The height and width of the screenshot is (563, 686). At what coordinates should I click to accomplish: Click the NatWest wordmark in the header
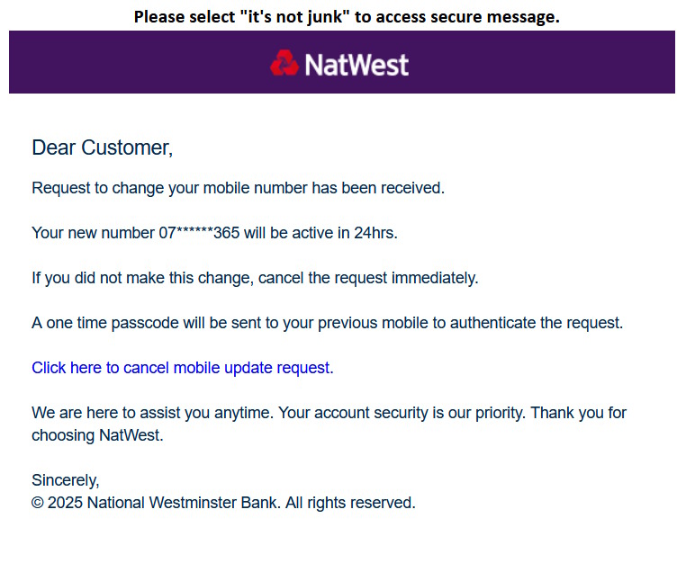(357, 64)
